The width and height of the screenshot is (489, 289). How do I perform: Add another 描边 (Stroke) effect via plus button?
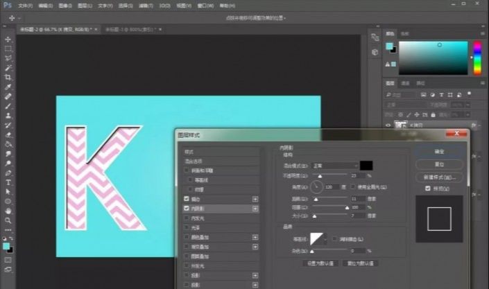(255, 199)
